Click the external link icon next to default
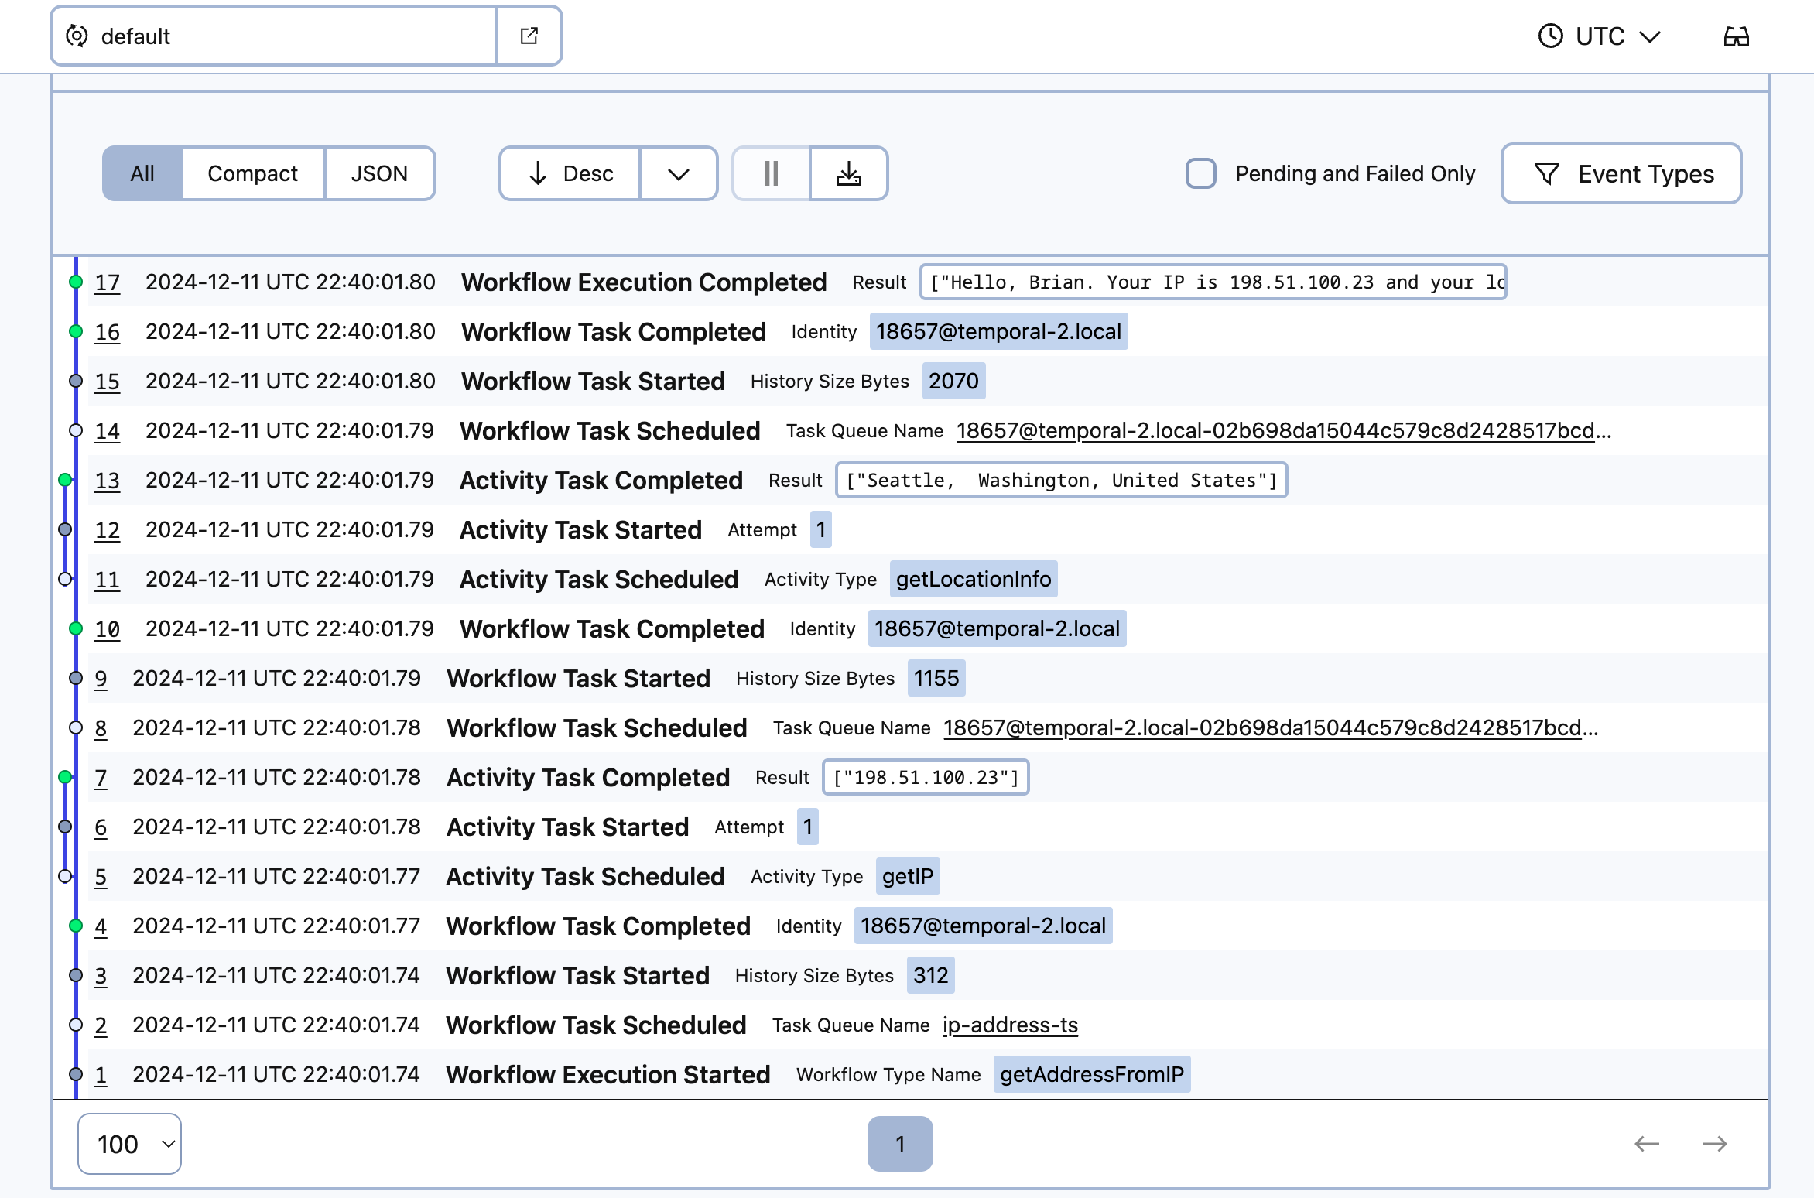 click(528, 36)
